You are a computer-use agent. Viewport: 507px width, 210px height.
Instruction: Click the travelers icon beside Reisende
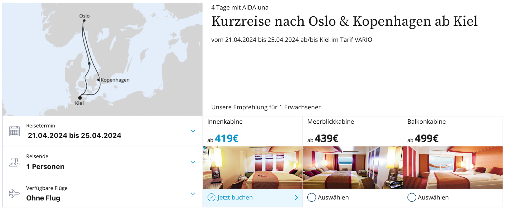click(x=14, y=162)
